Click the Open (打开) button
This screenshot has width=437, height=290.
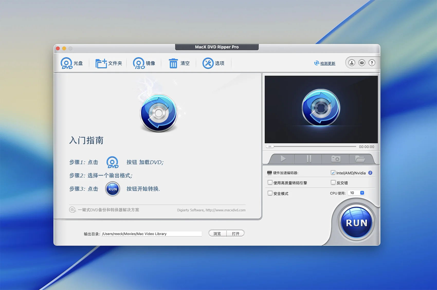coord(235,233)
